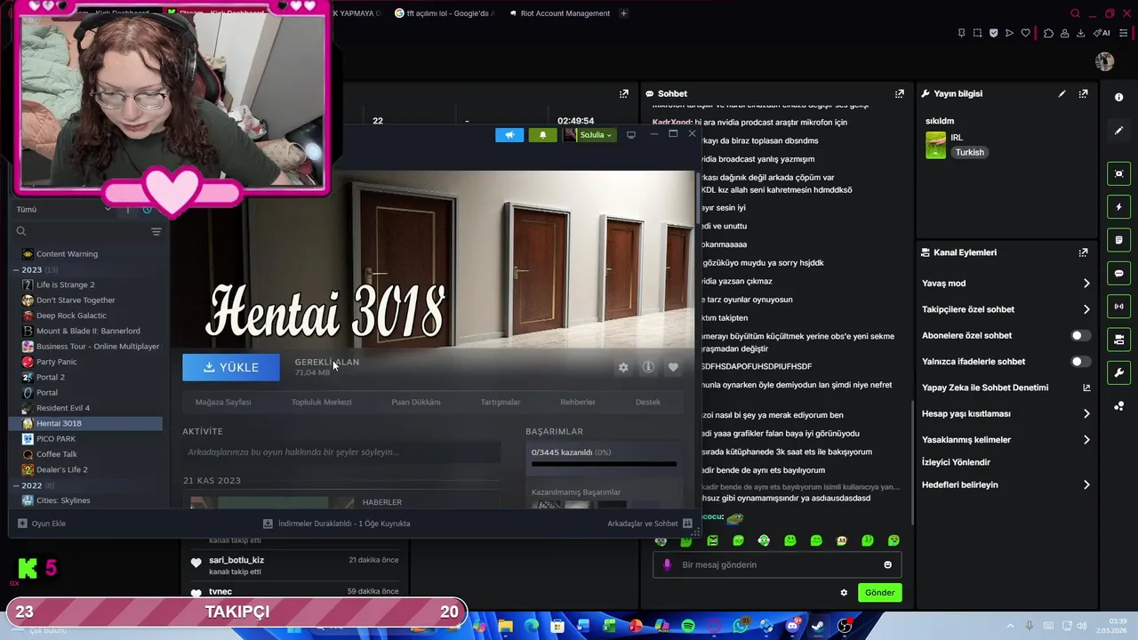
Task: Open the SoJulia account dropdown in Steam
Action: pyautogui.click(x=589, y=135)
